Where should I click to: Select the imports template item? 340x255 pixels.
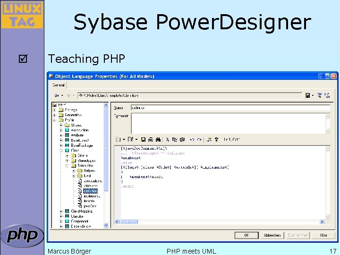(89, 201)
